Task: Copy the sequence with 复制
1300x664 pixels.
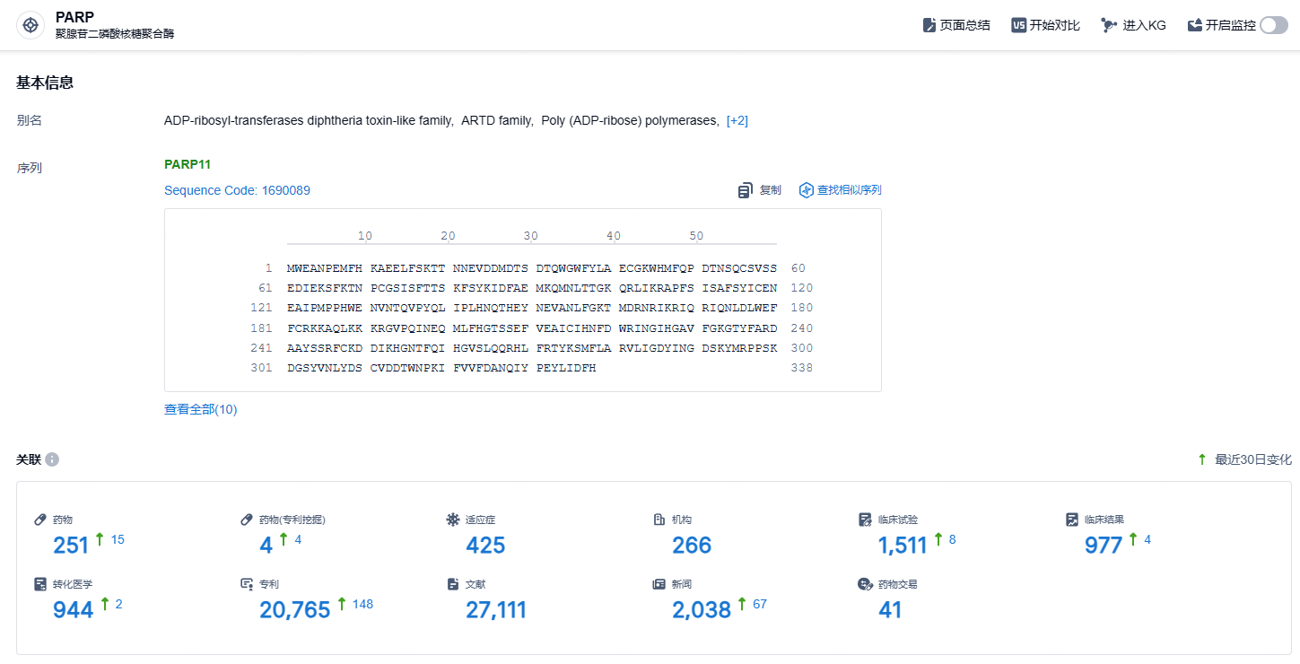Action: pos(759,190)
